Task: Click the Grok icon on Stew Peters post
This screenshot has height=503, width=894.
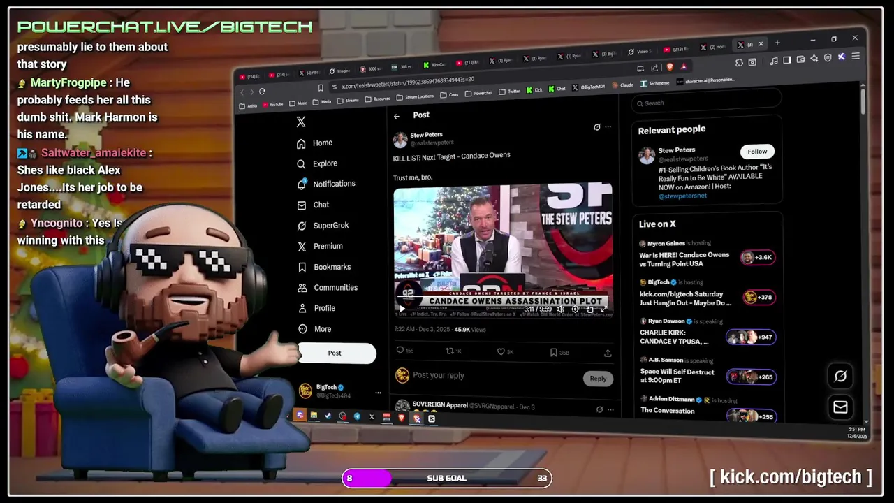Action: coord(596,127)
